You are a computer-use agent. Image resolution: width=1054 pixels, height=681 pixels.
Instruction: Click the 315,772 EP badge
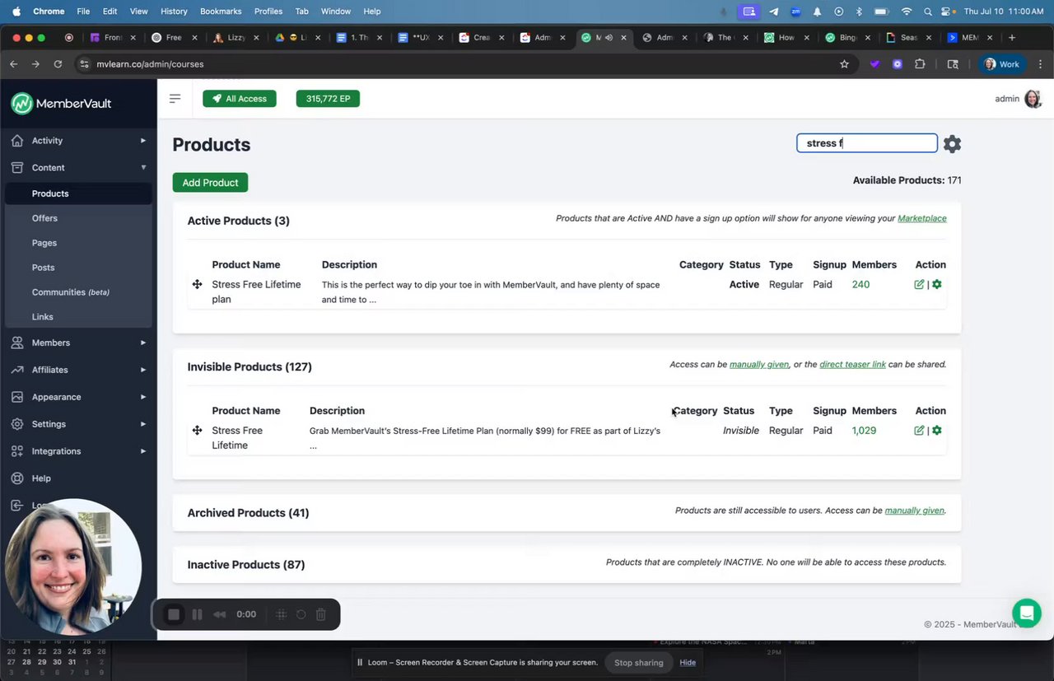[328, 99]
